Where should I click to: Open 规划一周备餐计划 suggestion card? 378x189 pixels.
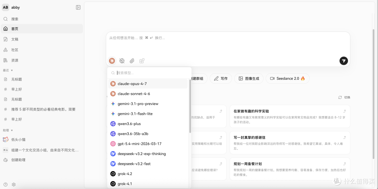coord(290,169)
